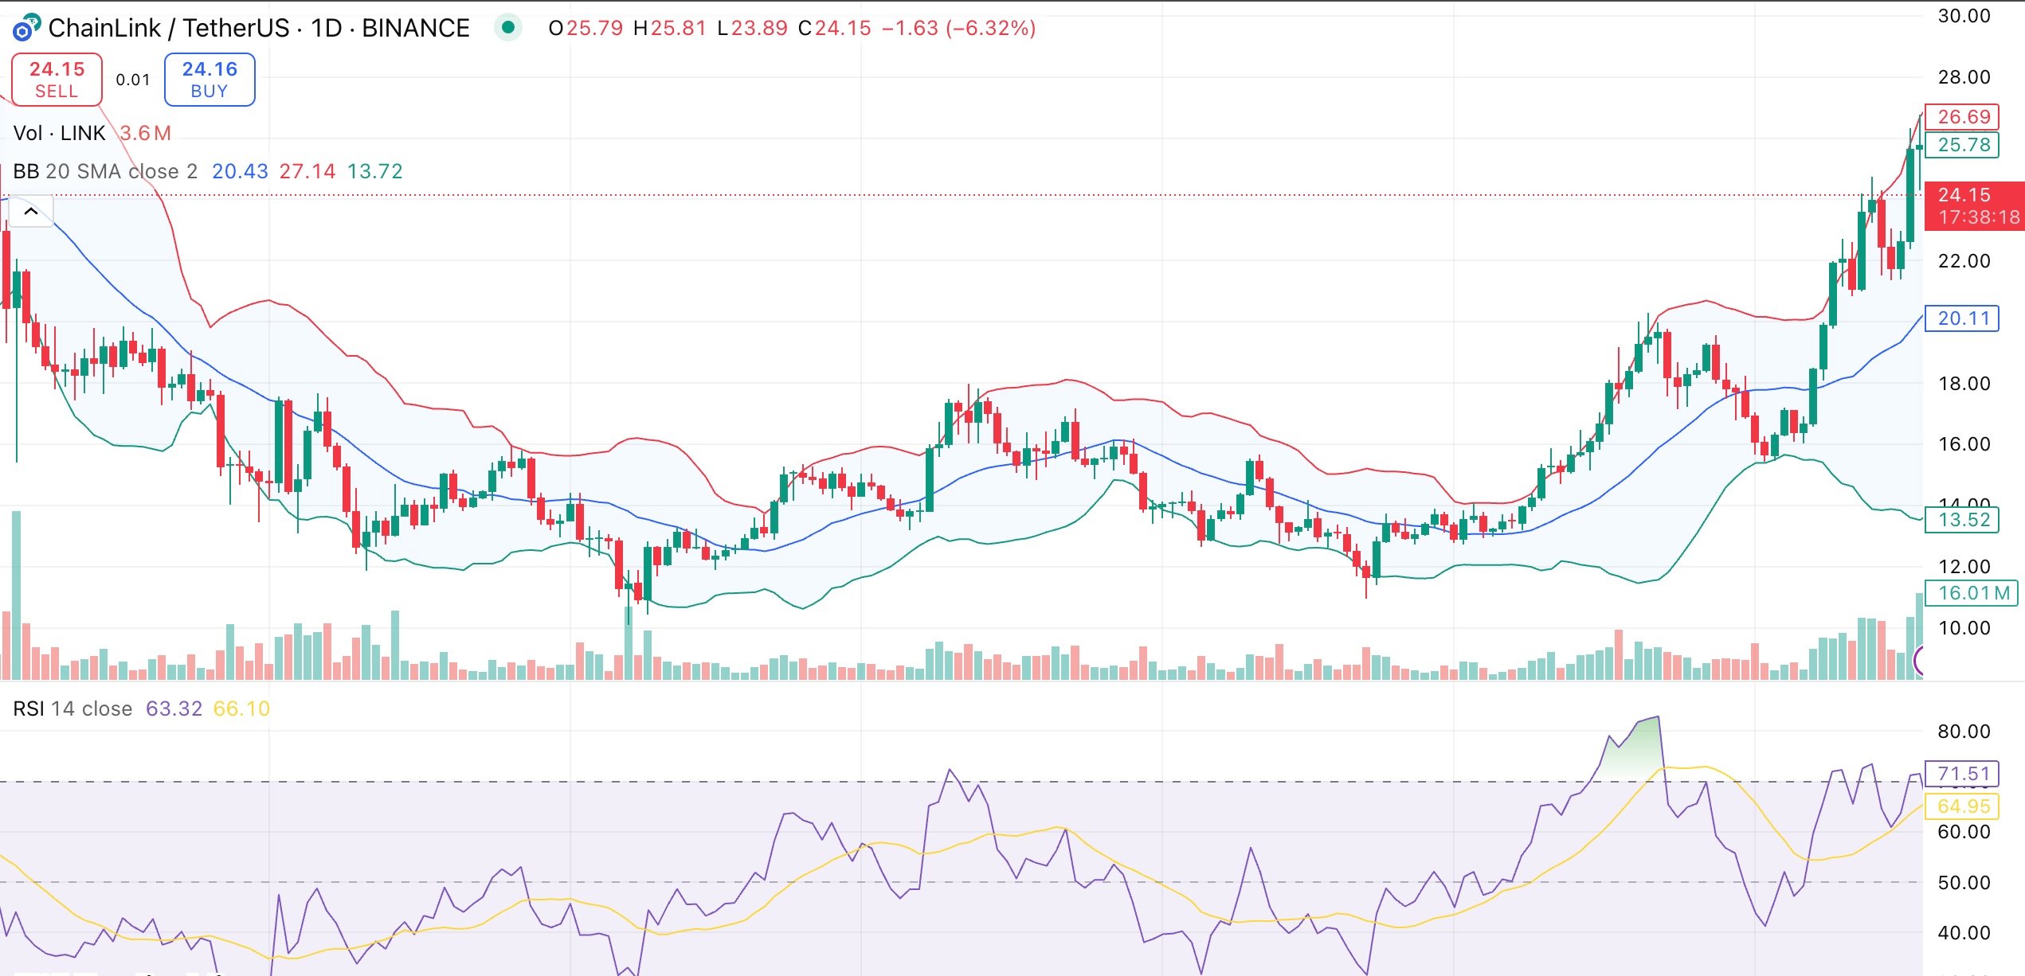Collapse the legend using the chevron arrow
This screenshot has width=2025, height=976.
(x=29, y=211)
